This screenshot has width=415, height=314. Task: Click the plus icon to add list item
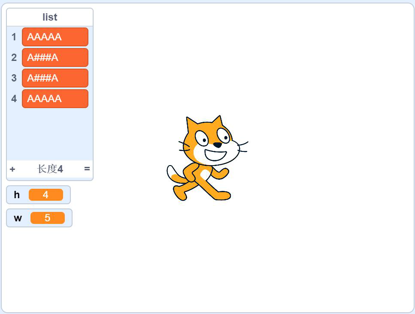point(12,169)
